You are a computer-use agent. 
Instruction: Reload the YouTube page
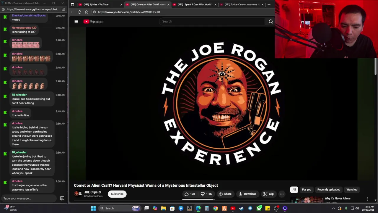[79, 12]
